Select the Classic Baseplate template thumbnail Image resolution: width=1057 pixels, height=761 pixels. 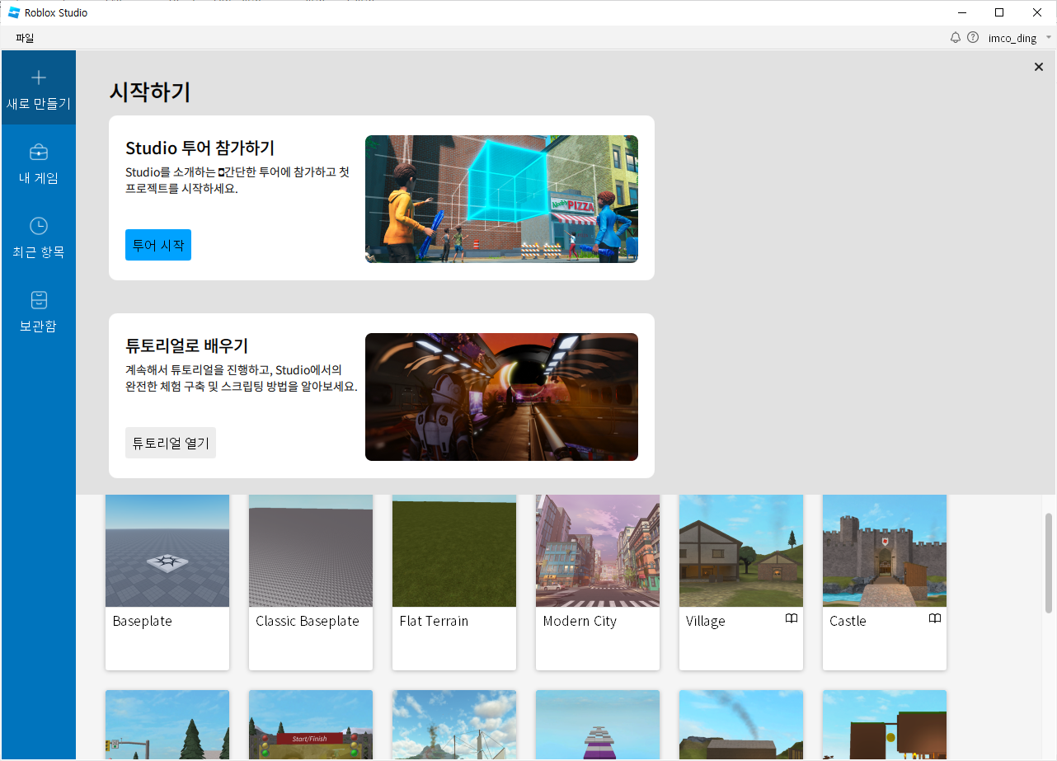311,551
